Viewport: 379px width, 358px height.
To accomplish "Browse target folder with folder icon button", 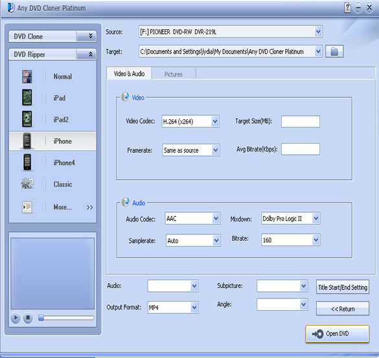I will tap(334, 51).
